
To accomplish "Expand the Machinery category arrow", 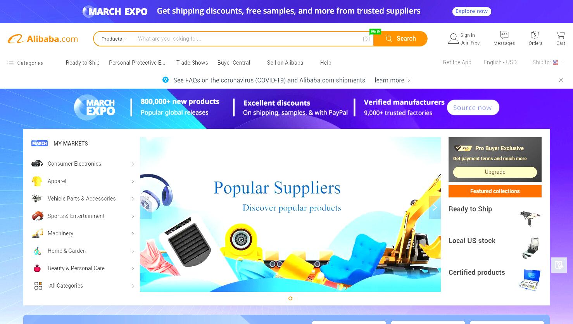I will 133,234.
